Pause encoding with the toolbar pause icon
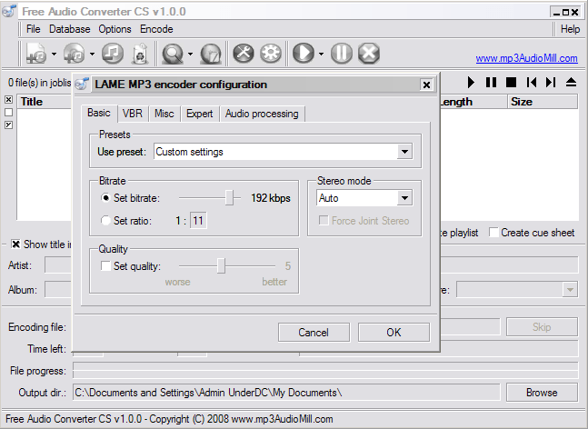 [x=342, y=54]
